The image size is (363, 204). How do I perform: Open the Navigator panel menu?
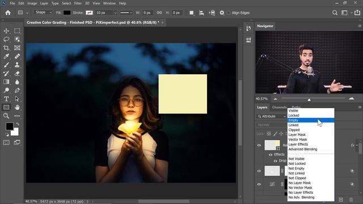point(360,26)
